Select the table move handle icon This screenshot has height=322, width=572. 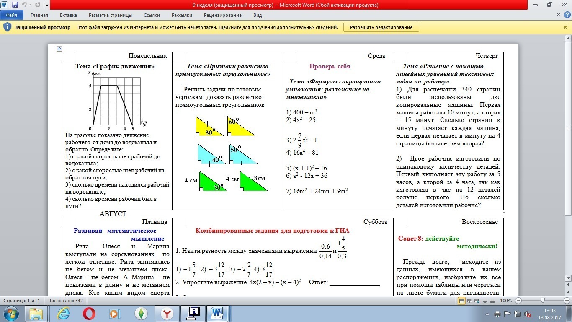coord(59,49)
